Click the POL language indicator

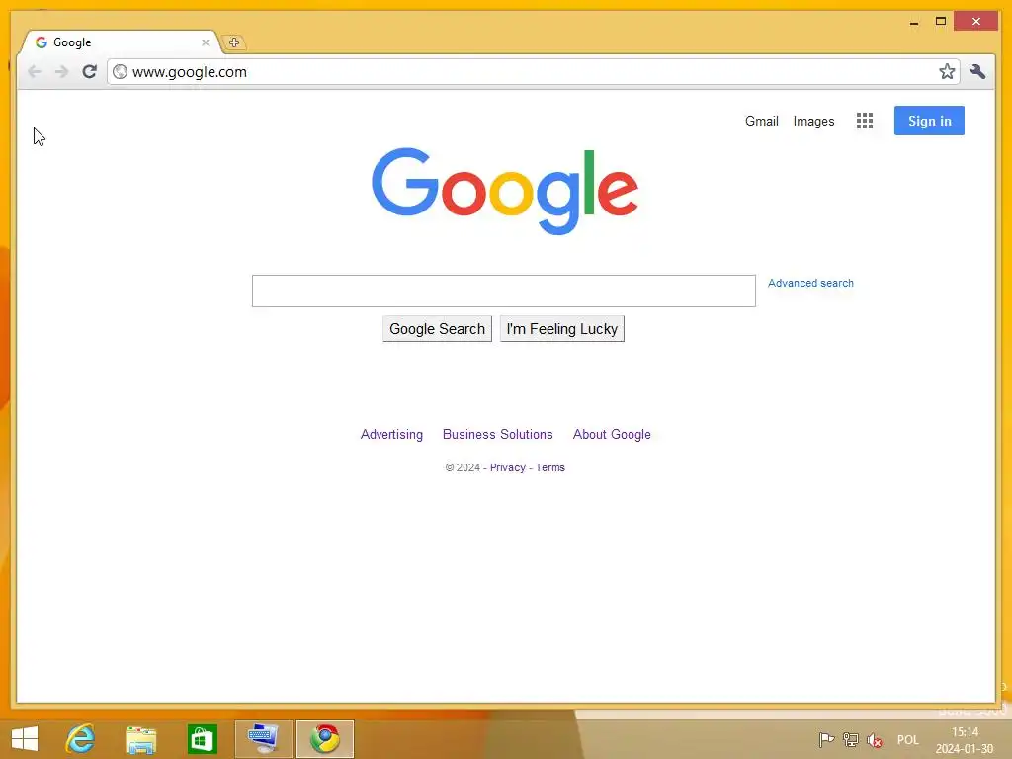(908, 739)
